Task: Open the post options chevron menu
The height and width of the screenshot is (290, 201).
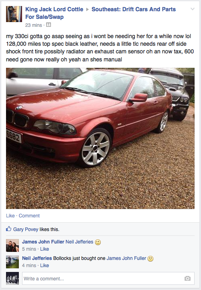Action: coord(193,9)
